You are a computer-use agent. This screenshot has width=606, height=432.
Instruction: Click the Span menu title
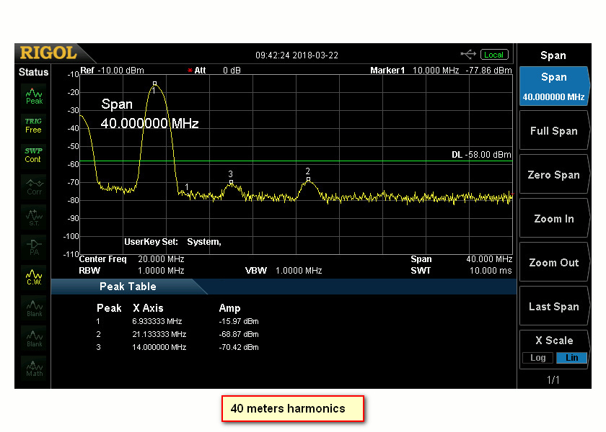point(553,55)
